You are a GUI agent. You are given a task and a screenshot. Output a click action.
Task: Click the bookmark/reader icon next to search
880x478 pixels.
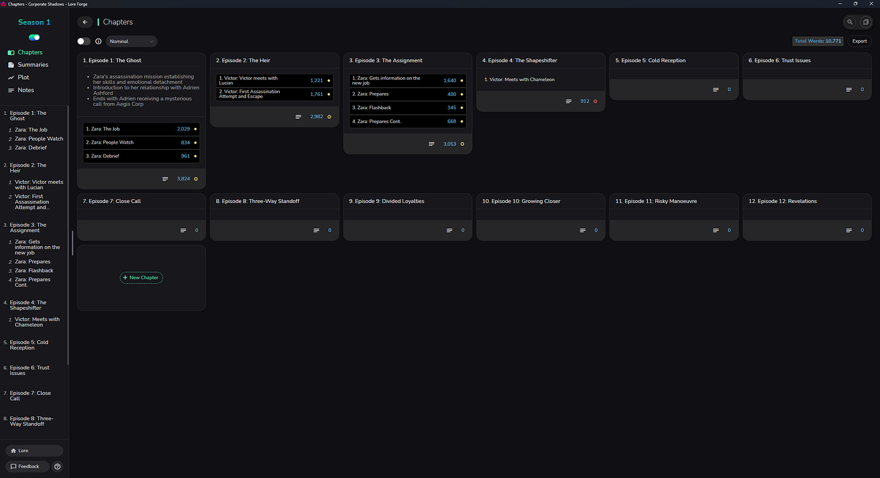click(x=865, y=22)
